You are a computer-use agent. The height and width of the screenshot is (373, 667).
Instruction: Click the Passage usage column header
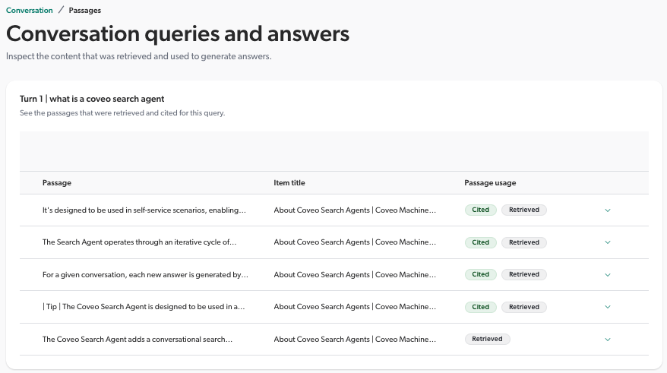click(490, 183)
